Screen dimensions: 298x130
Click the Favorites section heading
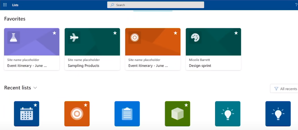coord(15,19)
